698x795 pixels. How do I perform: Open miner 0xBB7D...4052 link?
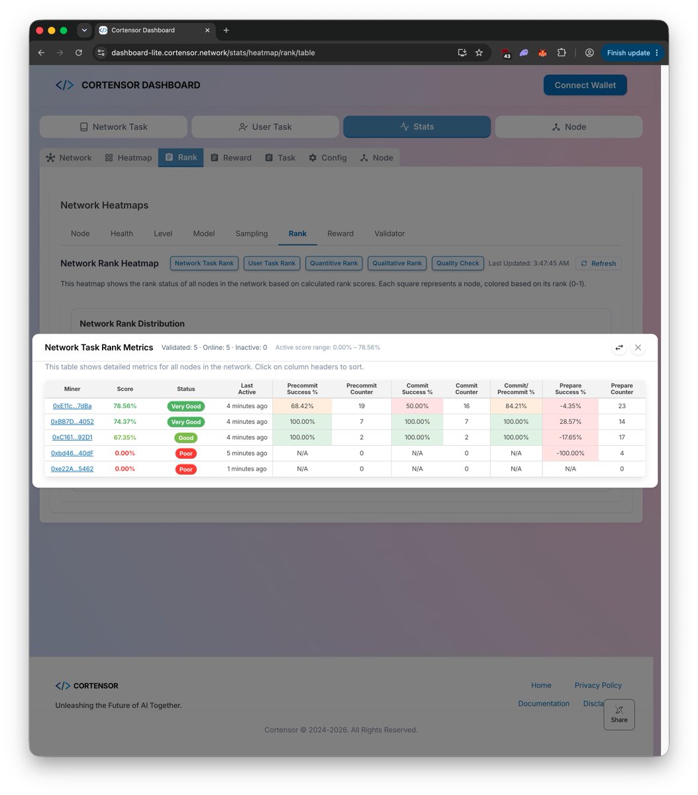click(72, 421)
